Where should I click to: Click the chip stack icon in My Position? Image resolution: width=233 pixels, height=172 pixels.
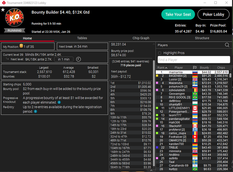click(x=21, y=46)
